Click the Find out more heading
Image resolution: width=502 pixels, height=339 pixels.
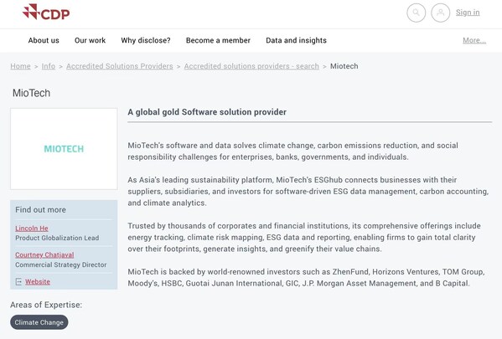click(x=41, y=210)
